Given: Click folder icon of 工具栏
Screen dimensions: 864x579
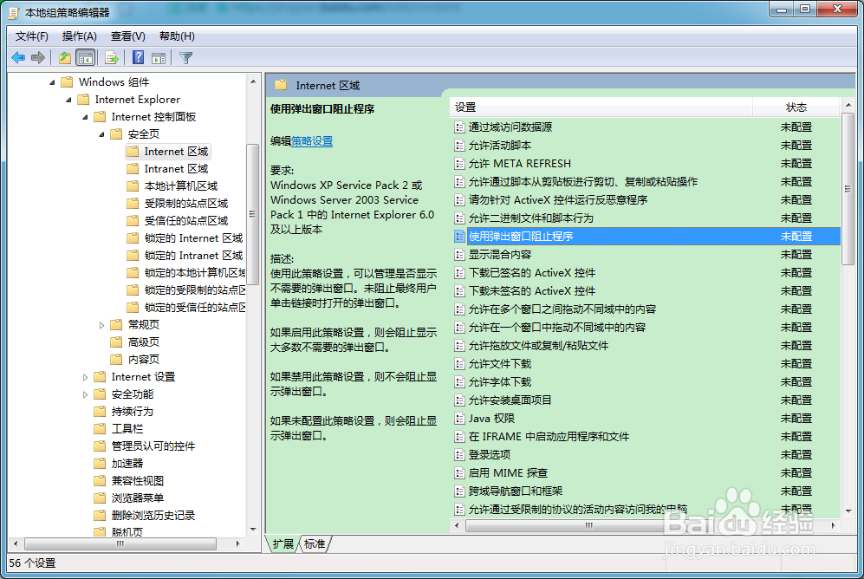Looking at the screenshot, I should (x=100, y=428).
